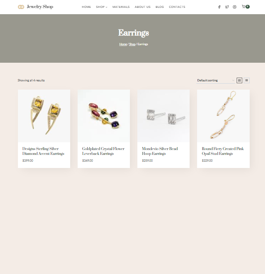Open the Instagram social icon
Screen dimensions: 265x274
[x=235, y=7]
